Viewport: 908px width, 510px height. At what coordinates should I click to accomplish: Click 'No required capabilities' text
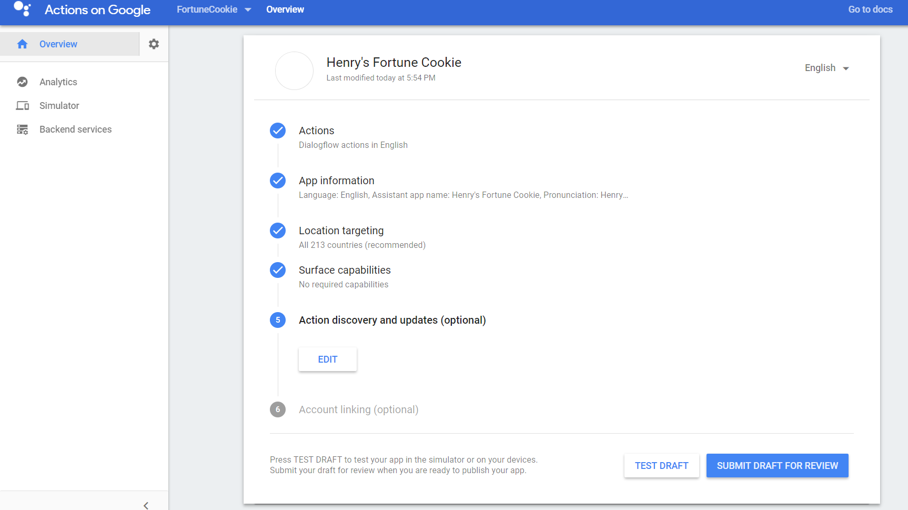[344, 285]
